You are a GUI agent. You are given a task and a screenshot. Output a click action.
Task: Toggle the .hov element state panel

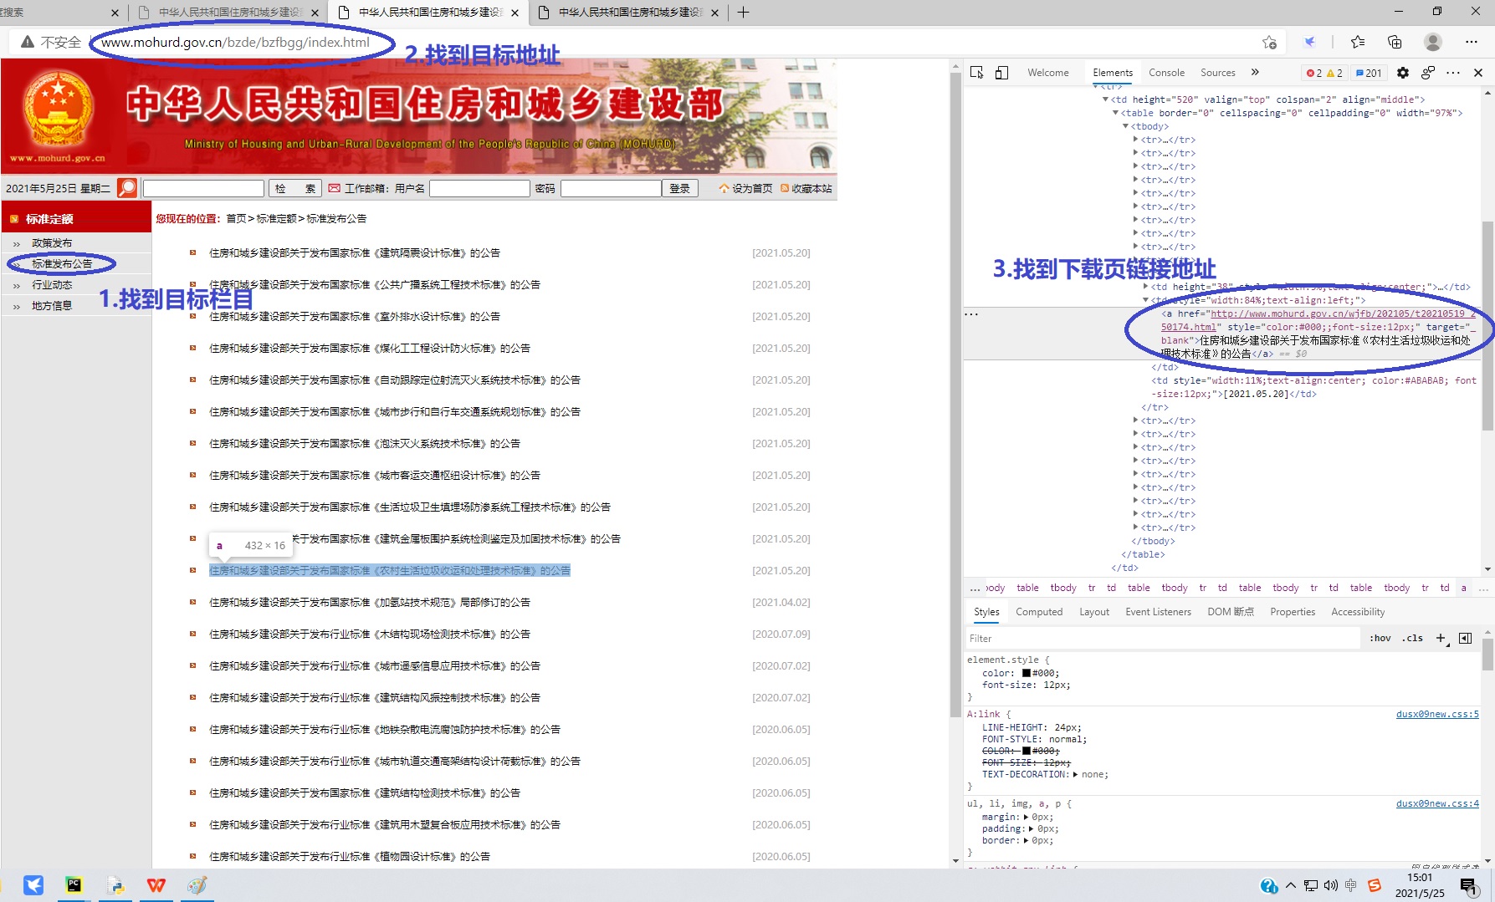click(1380, 638)
